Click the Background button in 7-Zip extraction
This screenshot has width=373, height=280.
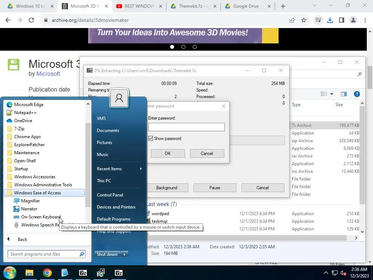pyautogui.click(x=166, y=188)
